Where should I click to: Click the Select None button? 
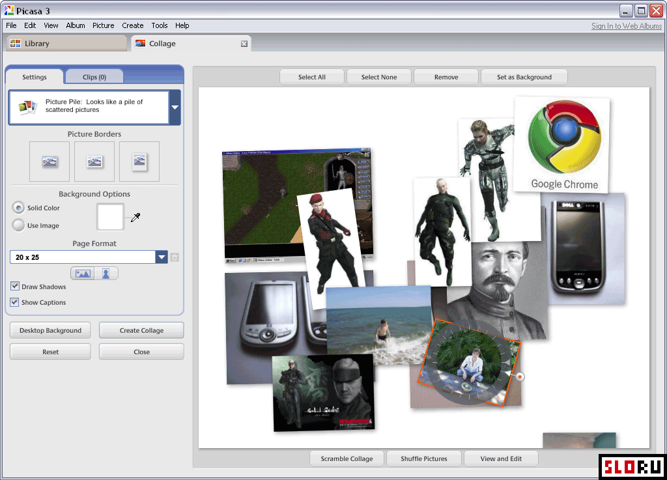coord(379,77)
